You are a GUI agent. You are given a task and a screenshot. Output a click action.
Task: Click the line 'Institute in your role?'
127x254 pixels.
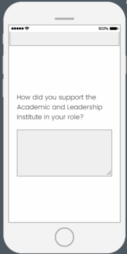50,117
